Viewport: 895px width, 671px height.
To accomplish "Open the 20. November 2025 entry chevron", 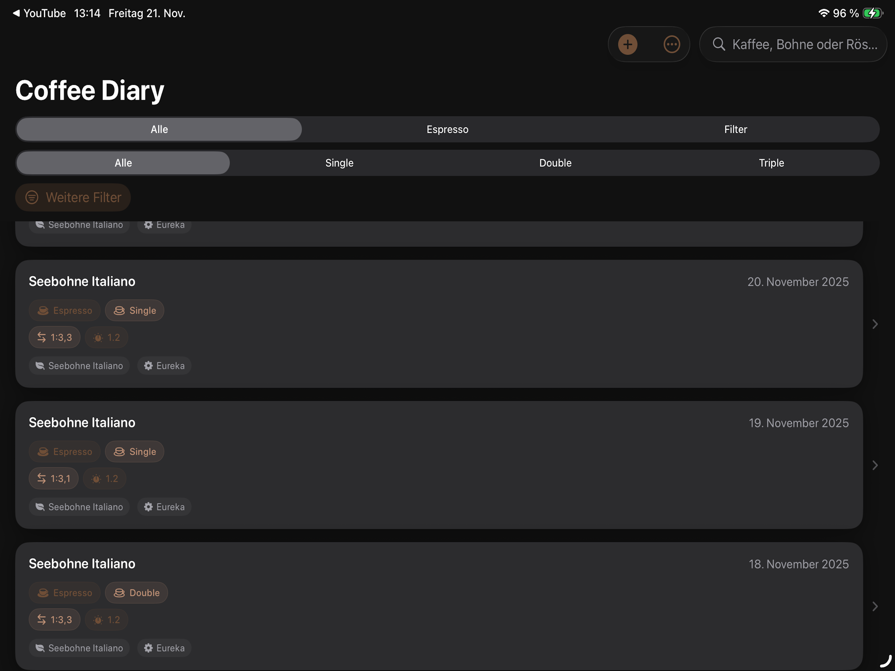I will [875, 324].
